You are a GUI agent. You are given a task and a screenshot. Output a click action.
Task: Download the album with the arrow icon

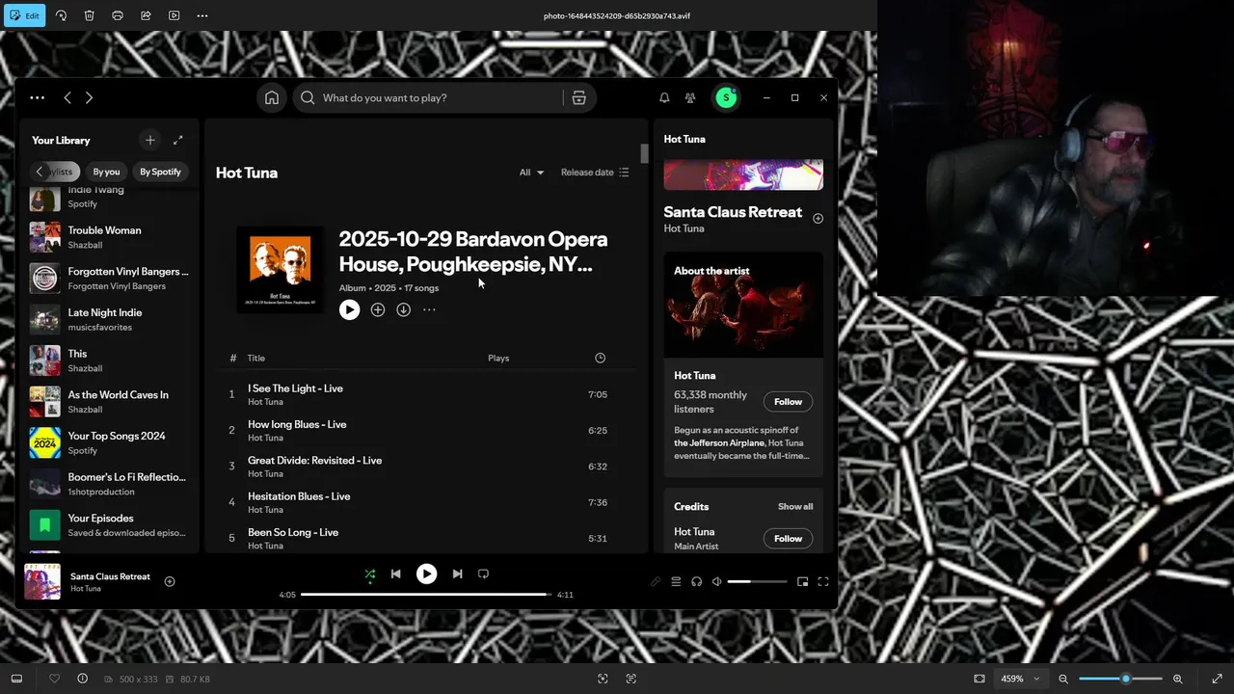[x=403, y=309]
